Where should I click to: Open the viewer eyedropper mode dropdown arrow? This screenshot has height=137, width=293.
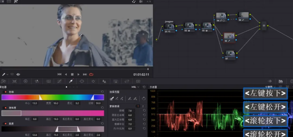coord(8,75)
